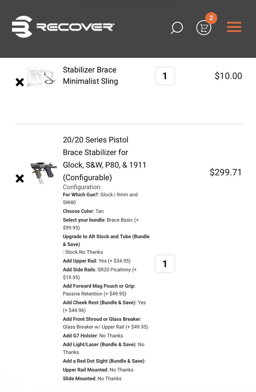The image size is (256, 392).
Task: Click the Configuration heading text
Action: point(82,187)
